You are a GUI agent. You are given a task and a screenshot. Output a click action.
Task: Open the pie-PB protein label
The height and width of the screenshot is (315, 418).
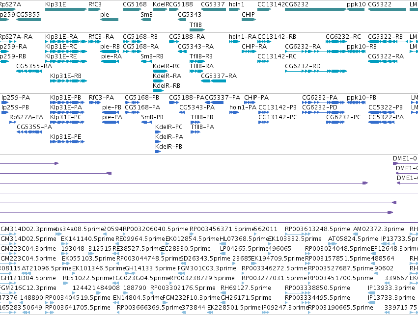click(x=111, y=107)
